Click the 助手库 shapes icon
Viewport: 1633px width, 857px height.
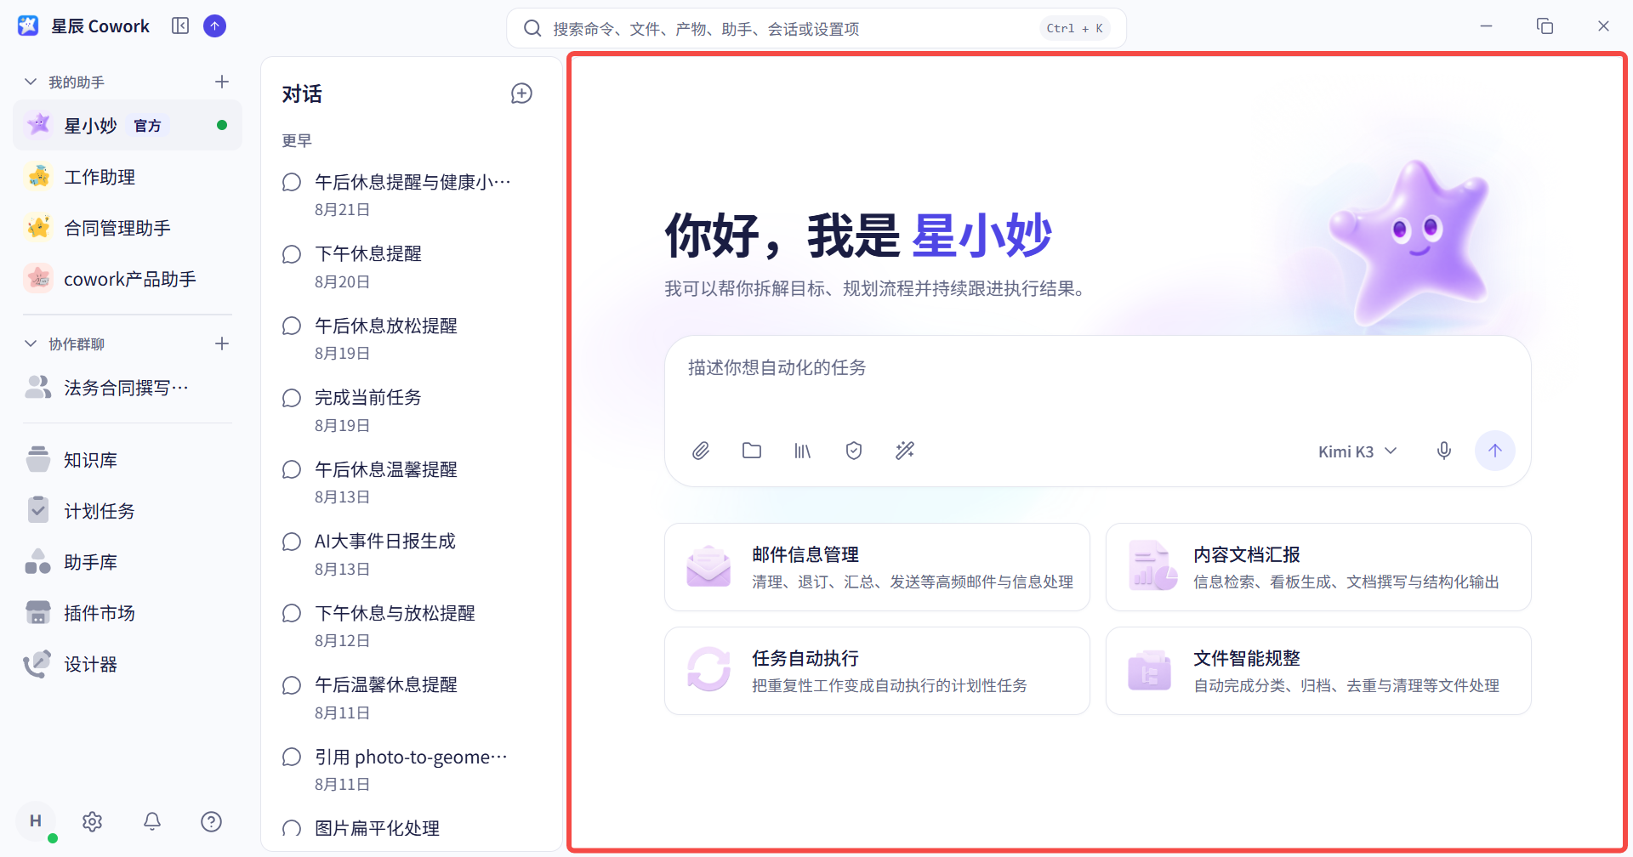coord(38,562)
